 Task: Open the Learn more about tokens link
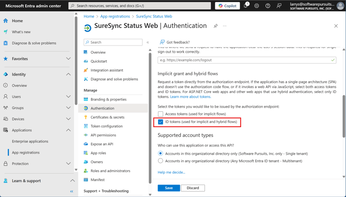[191, 97]
